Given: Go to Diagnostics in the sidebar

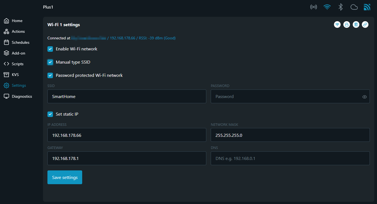Looking at the screenshot, I should tap(22, 96).
